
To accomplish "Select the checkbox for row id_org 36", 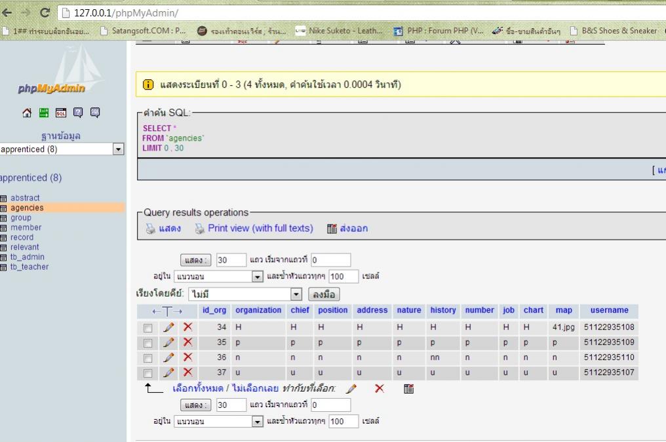I will (x=147, y=358).
